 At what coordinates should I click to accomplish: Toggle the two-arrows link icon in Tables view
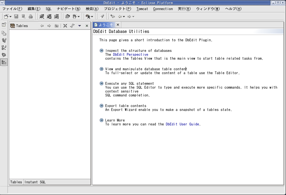(x=72, y=26)
